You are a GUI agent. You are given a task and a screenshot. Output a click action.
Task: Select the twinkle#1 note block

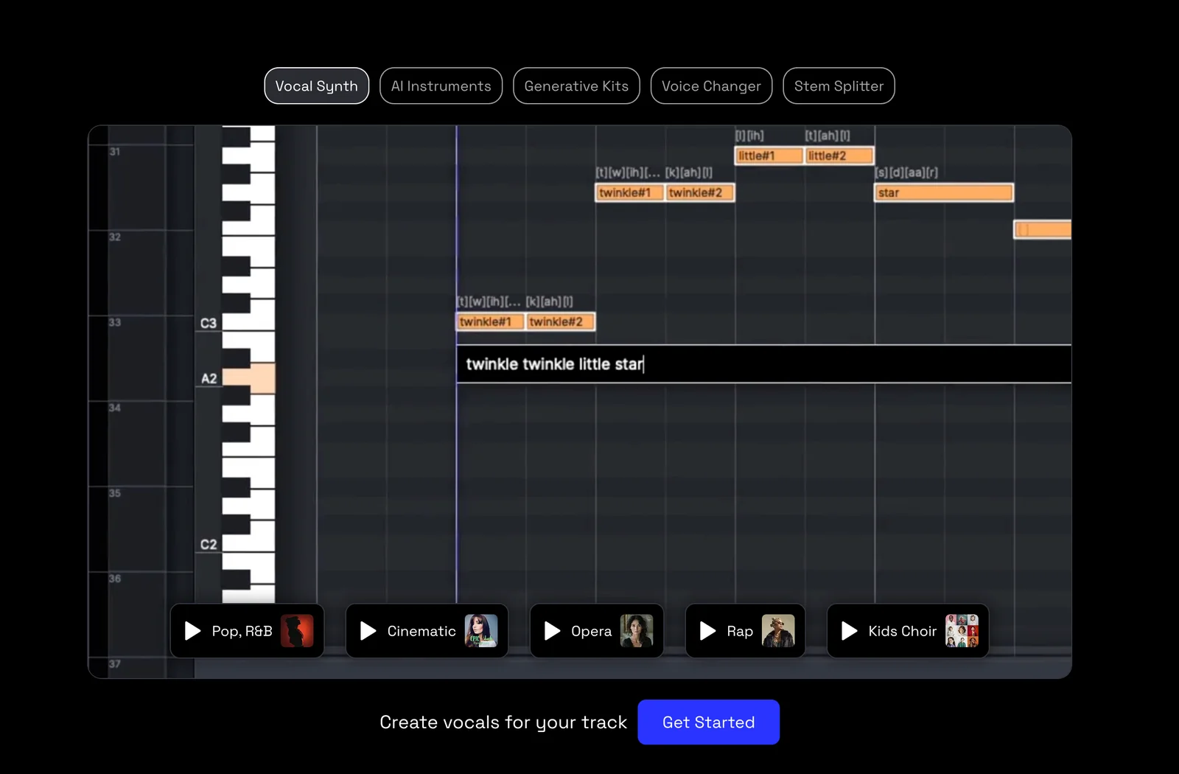click(489, 321)
